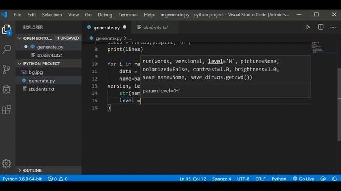Screen dimensions: 341x191
Task: Click the 'for' keyword on line 10
Action: (112, 64)
